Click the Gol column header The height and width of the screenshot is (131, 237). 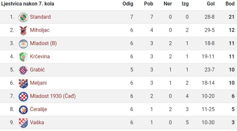point(210,4)
